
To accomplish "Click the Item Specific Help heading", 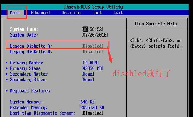I will pos(155,24).
